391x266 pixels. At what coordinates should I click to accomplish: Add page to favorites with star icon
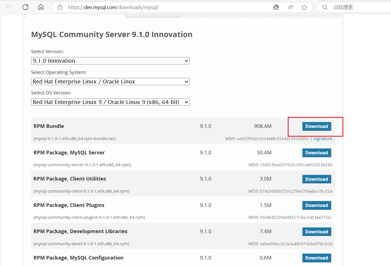coord(304,7)
